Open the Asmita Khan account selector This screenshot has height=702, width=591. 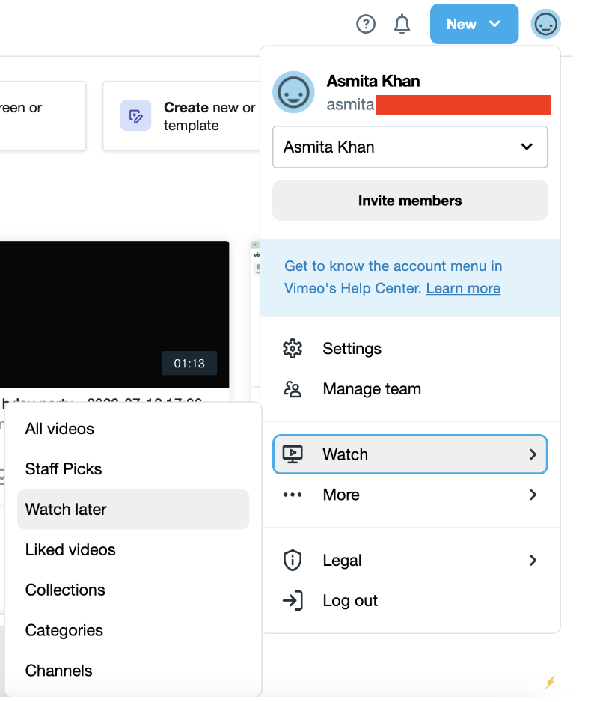click(x=410, y=147)
